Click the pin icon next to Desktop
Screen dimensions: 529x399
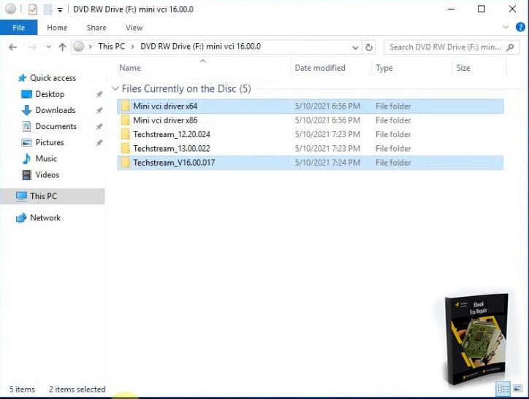[99, 94]
